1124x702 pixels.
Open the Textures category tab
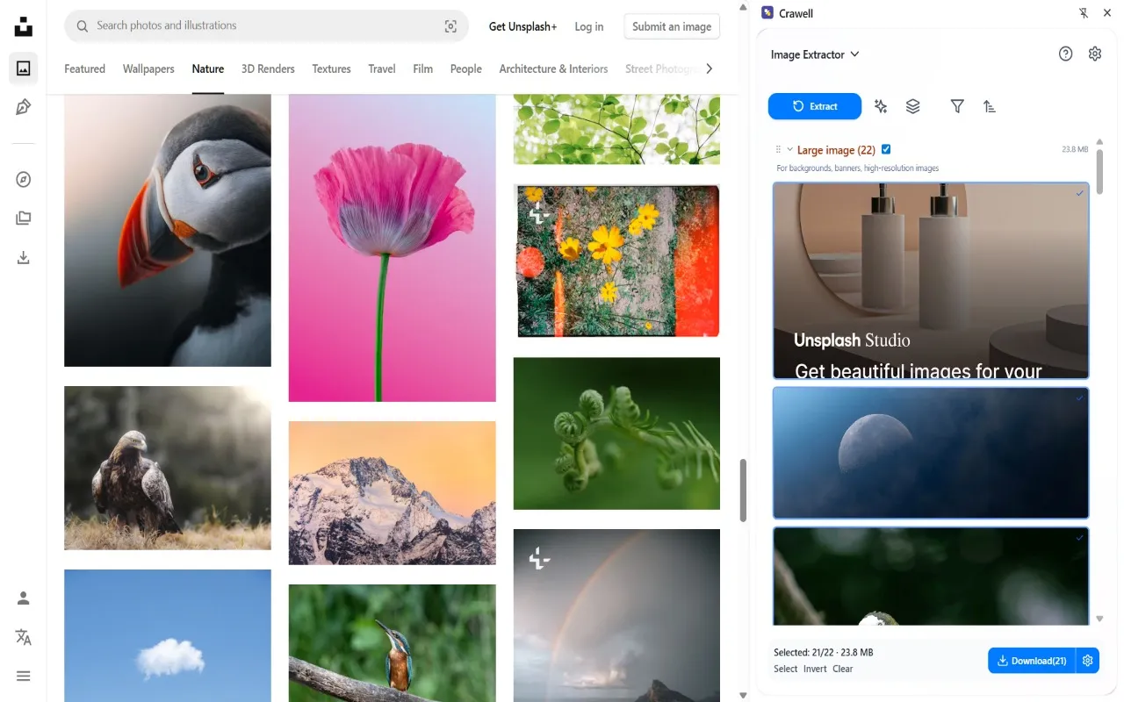point(331,68)
